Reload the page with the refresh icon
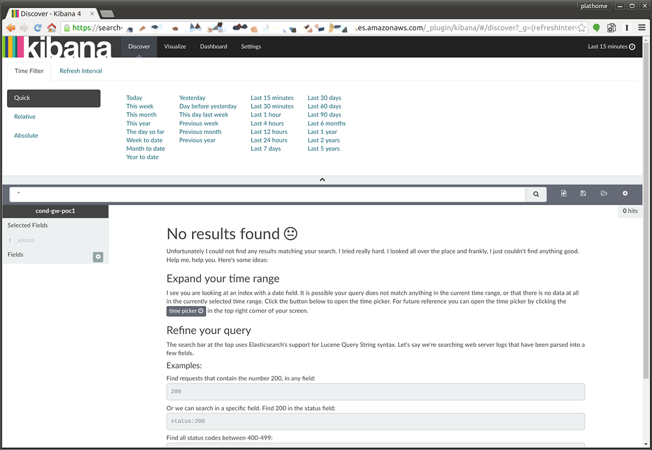The width and height of the screenshot is (652, 450). point(38,28)
